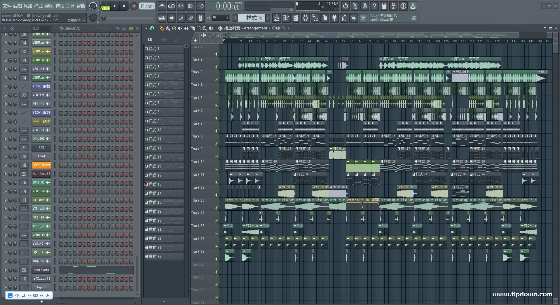
Task: Click the Acid Synth channel button
Action: point(41,270)
